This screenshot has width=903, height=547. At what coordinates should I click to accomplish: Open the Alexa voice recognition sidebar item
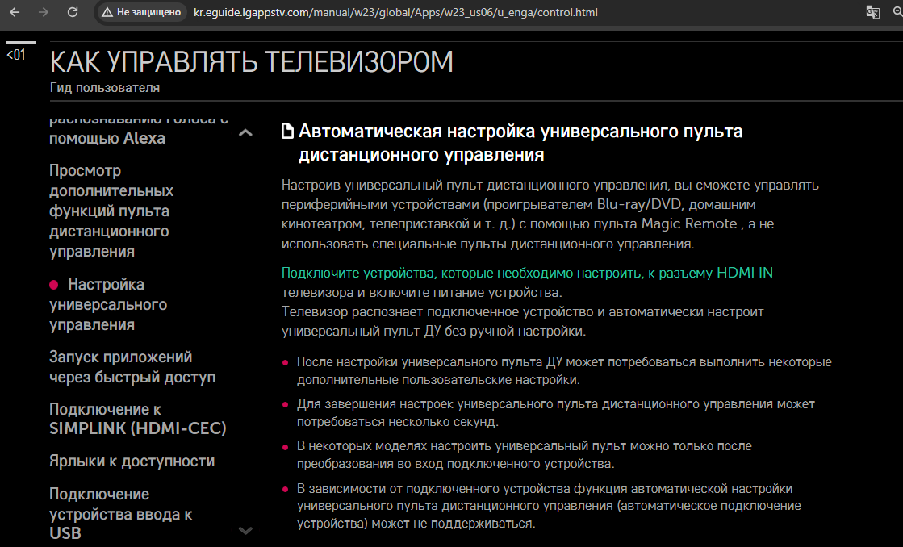[x=107, y=137]
